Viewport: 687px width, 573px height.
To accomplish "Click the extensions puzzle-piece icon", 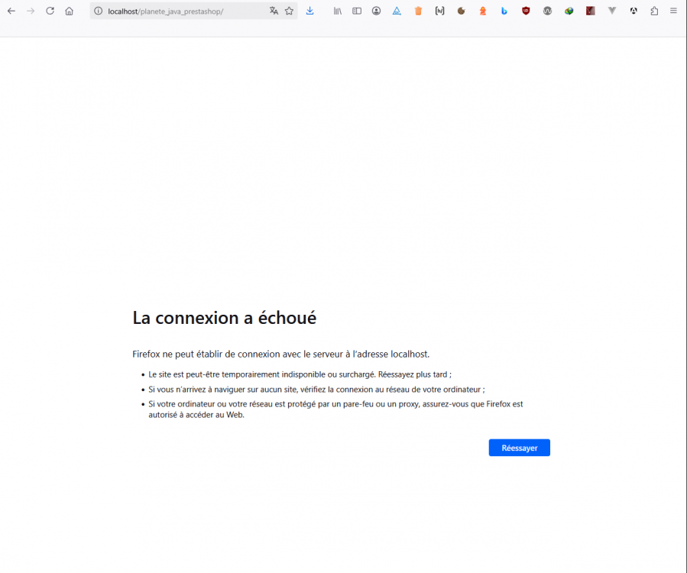I will pos(653,11).
